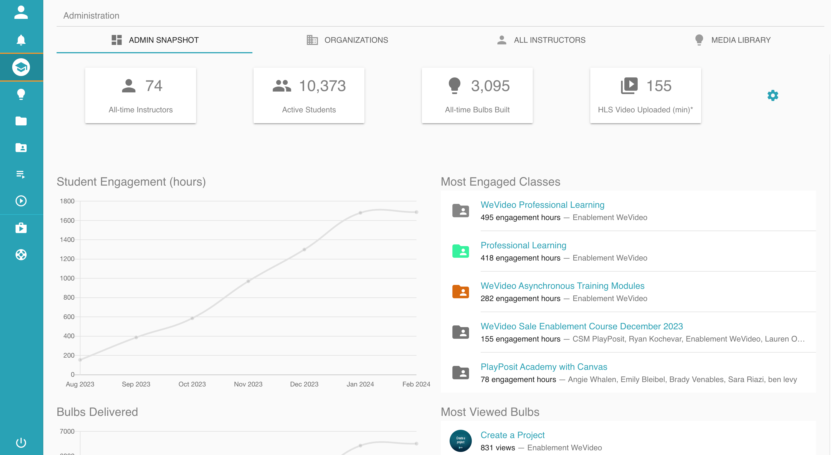
Task: Click the power logout icon
Action: pos(21,443)
